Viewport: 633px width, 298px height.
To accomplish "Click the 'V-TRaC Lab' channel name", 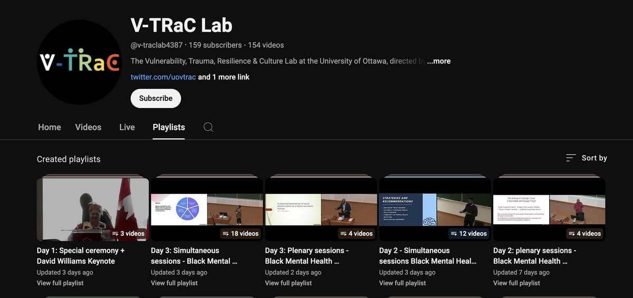I will [181, 25].
